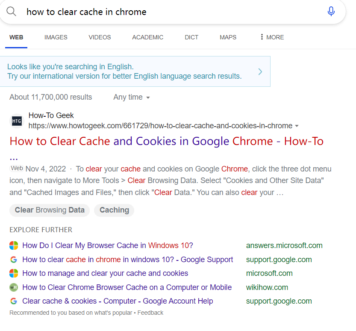Screen dimensions: 356x331
Task: Click Microsoft logo beside manage cache and cookies link
Action: [x=14, y=273]
